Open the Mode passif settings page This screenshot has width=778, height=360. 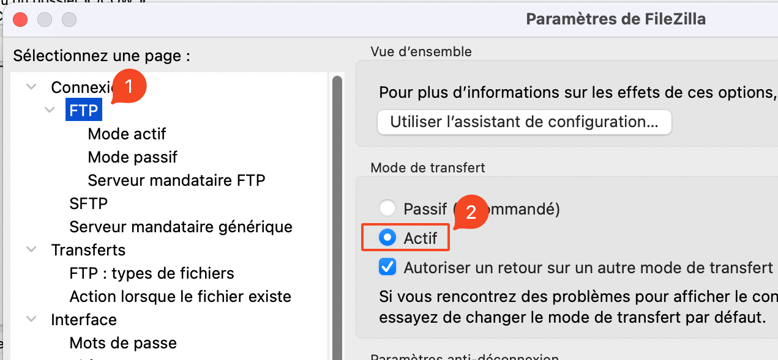132,157
